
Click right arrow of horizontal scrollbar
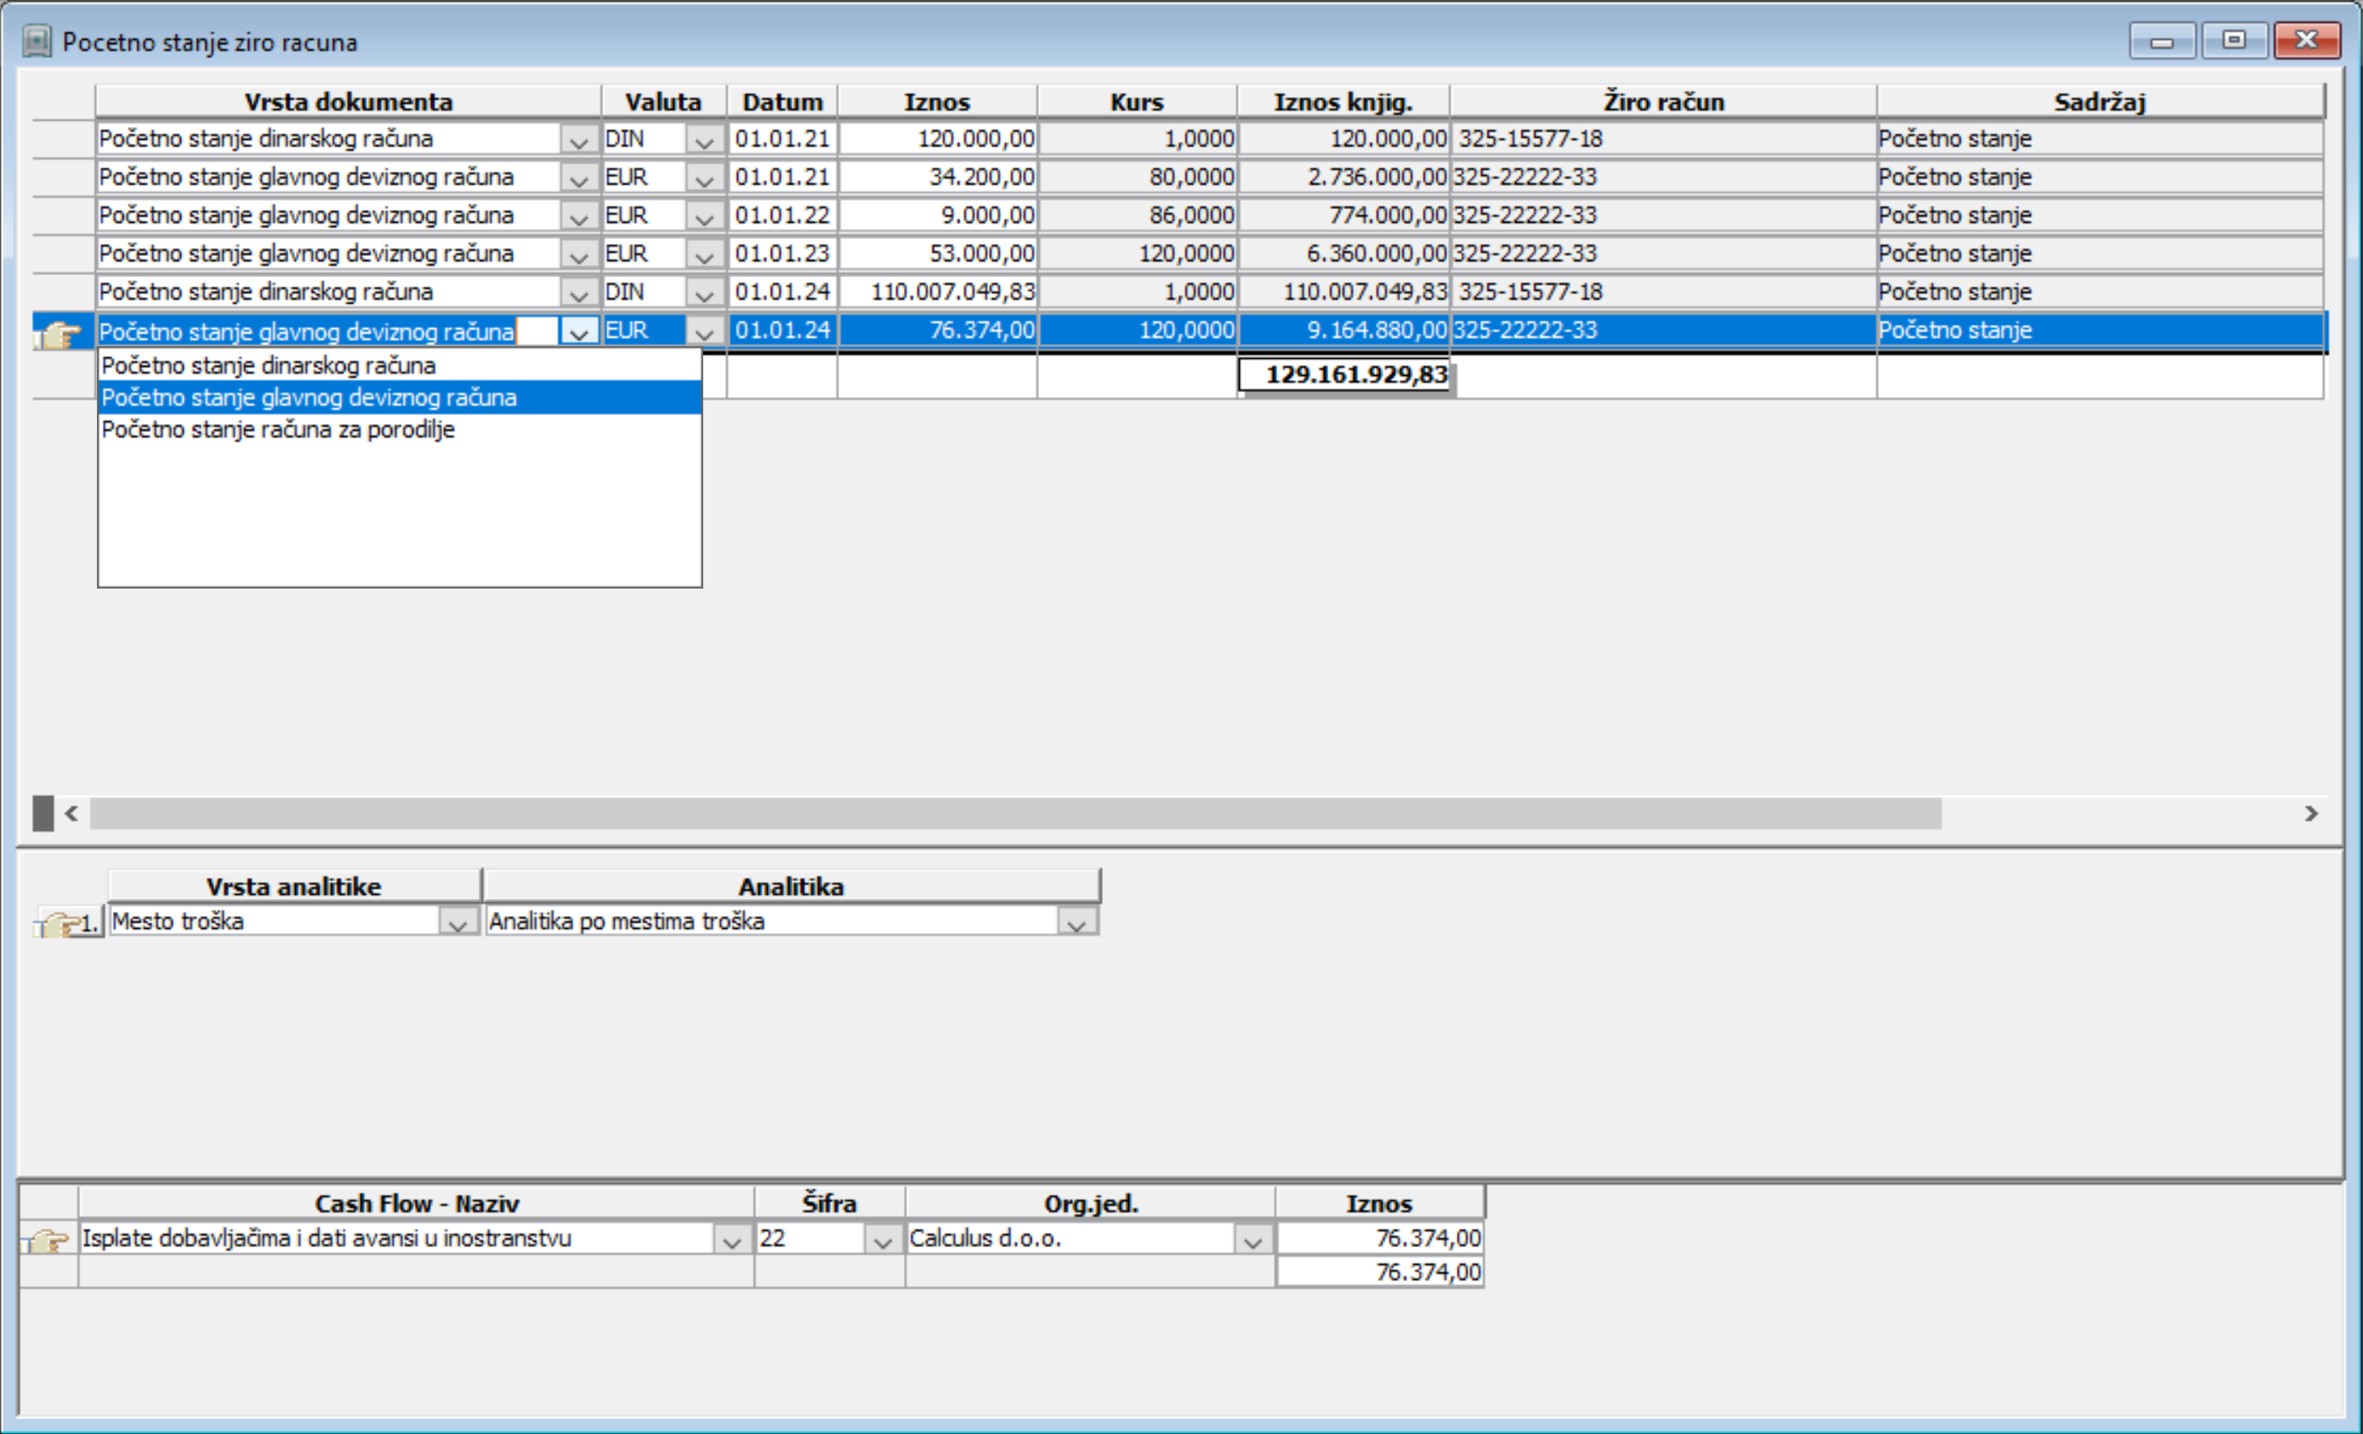coord(2311,813)
